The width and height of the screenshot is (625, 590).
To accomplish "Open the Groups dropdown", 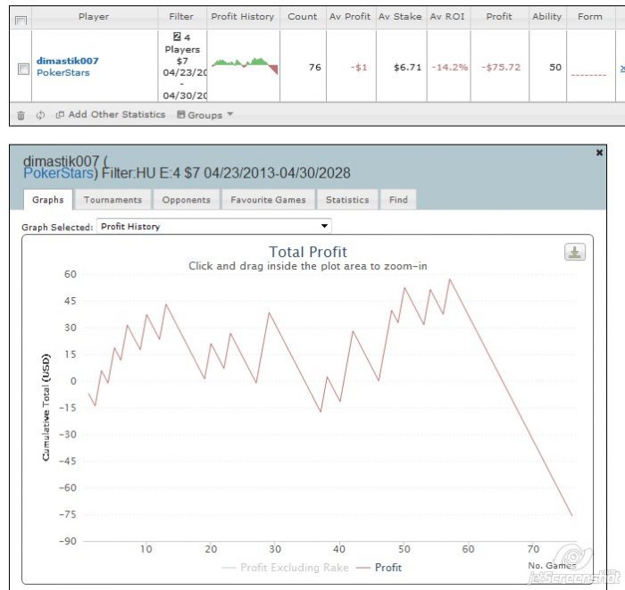I will click(204, 115).
